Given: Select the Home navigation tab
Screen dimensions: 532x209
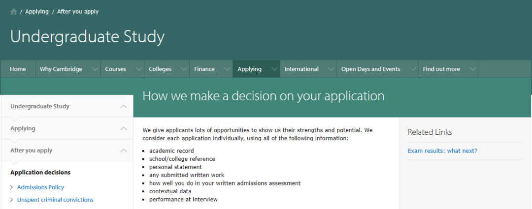Looking at the screenshot, I should tap(18, 69).
